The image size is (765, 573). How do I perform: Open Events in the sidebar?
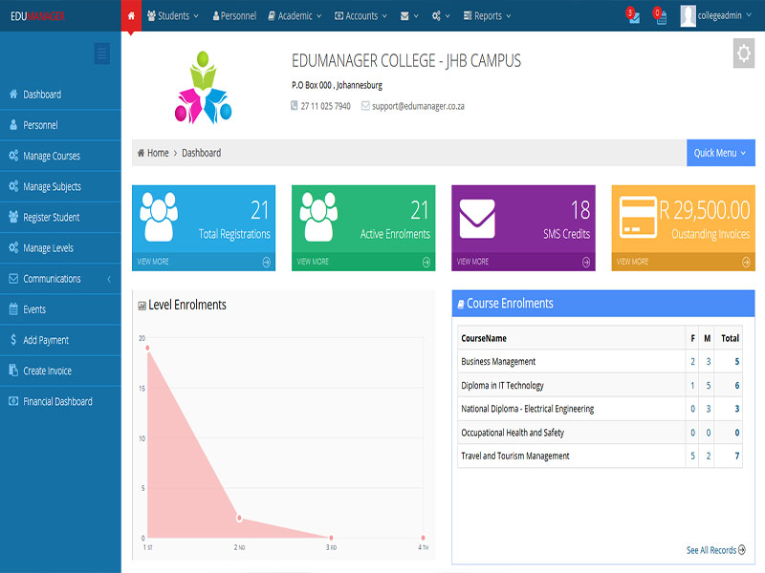tap(60, 308)
